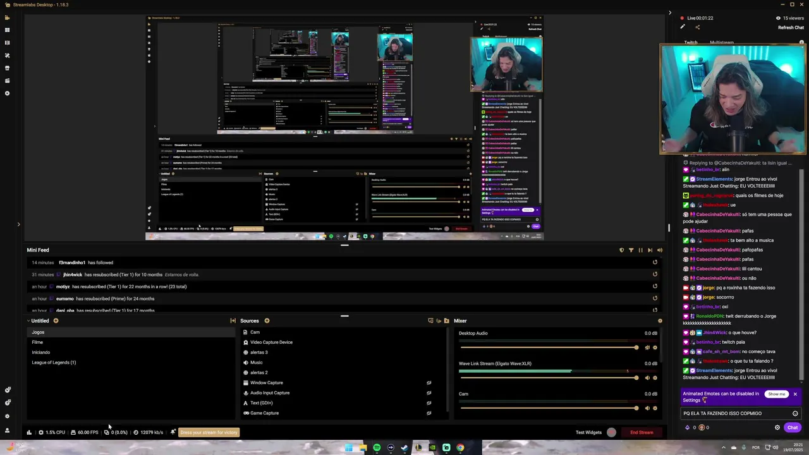Pause the Mini Feed alert queue
The height and width of the screenshot is (455, 809).
point(640,250)
